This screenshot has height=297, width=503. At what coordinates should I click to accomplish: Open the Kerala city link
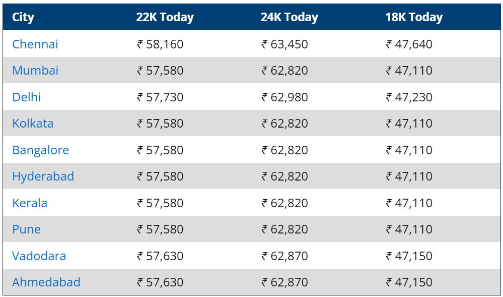30,203
